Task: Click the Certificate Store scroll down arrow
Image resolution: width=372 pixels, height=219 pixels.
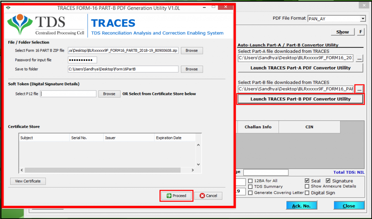Action: point(198,164)
